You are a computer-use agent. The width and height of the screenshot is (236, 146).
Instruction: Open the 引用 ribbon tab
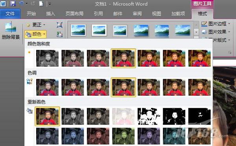click(98, 14)
